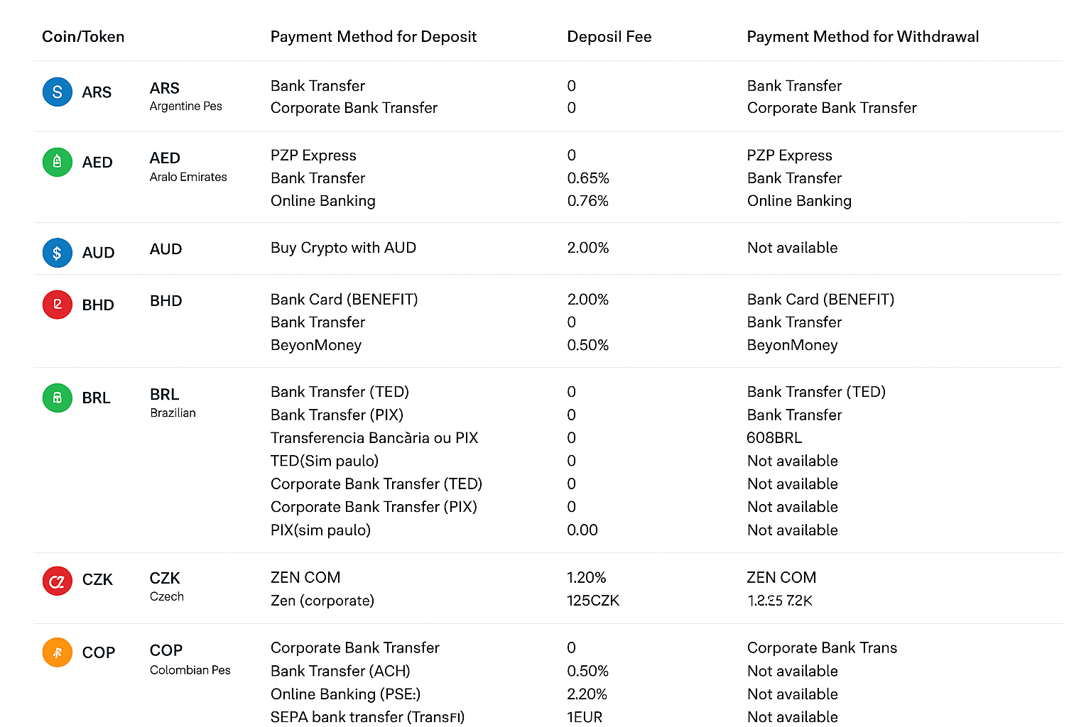Click the green BRL coin icon
This screenshot has width=1091, height=727.
(58, 398)
